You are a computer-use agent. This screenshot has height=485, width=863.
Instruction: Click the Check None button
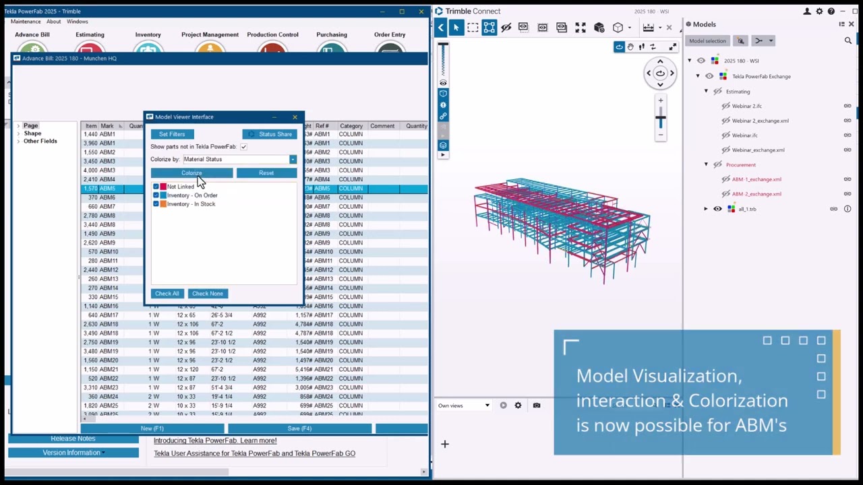coord(207,294)
